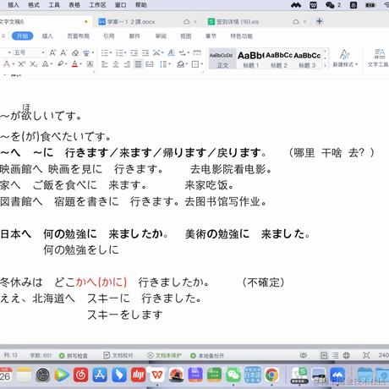This screenshot has height=389, width=389.
Task: Apply the red font color A
Action: click(74, 64)
